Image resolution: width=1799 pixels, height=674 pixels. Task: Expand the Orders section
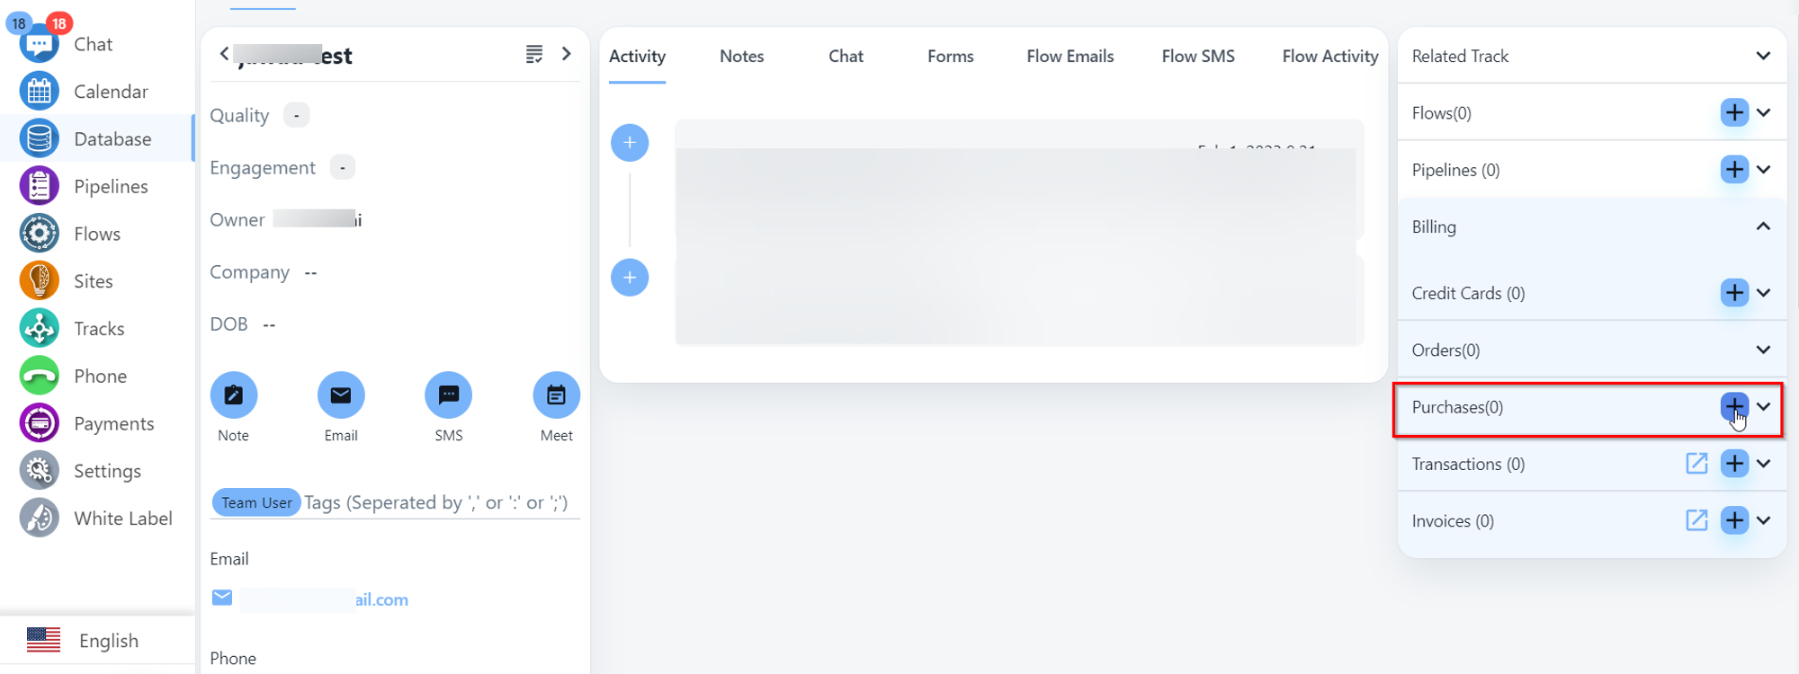[x=1763, y=350]
